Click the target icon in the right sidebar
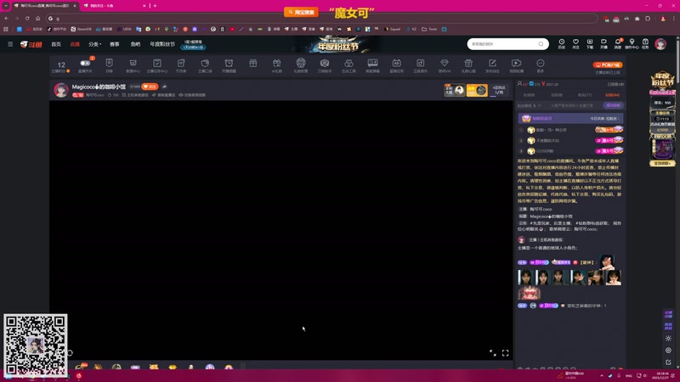680x382 pixels. [668, 350]
